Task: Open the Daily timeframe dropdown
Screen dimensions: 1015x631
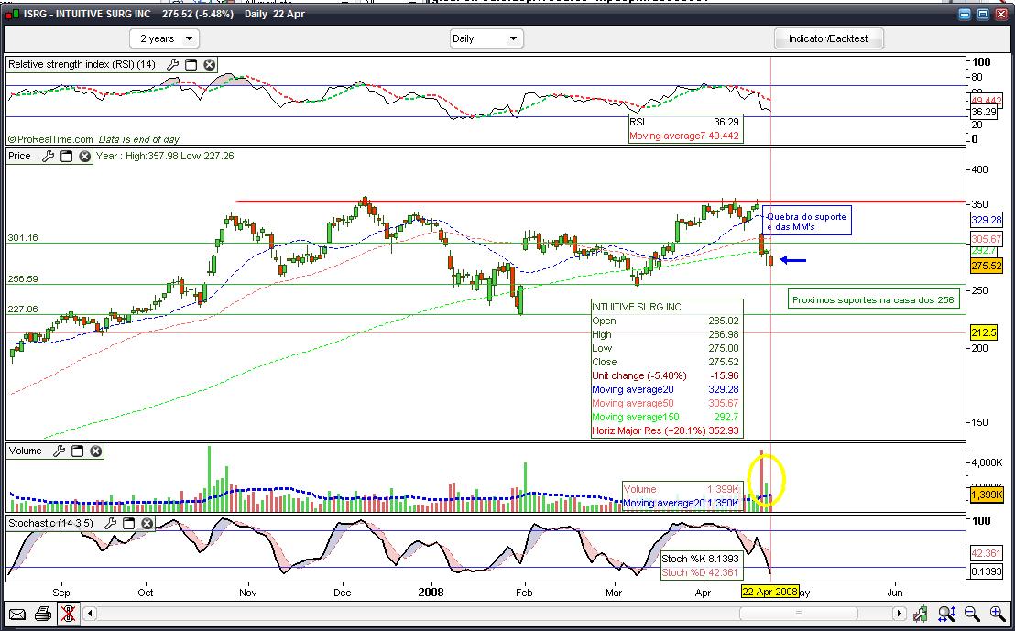Action: (486, 38)
